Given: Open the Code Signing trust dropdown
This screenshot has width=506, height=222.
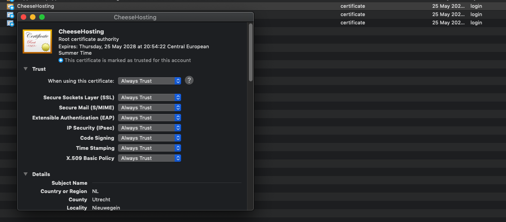Looking at the screenshot, I should click(x=149, y=138).
